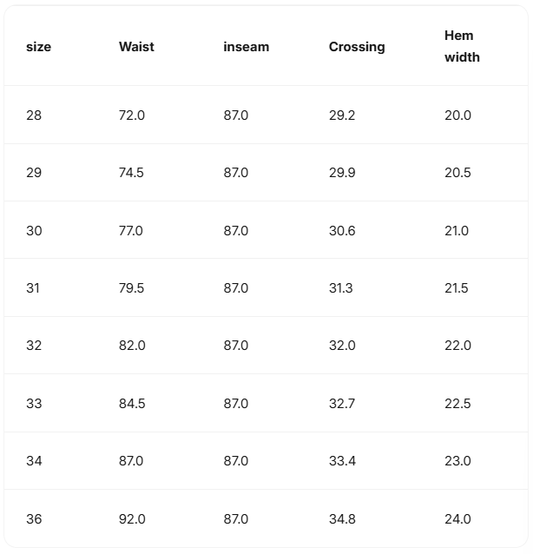The image size is (533, 554).
Task: Click waist value 82.0
Action: point(132,346)
